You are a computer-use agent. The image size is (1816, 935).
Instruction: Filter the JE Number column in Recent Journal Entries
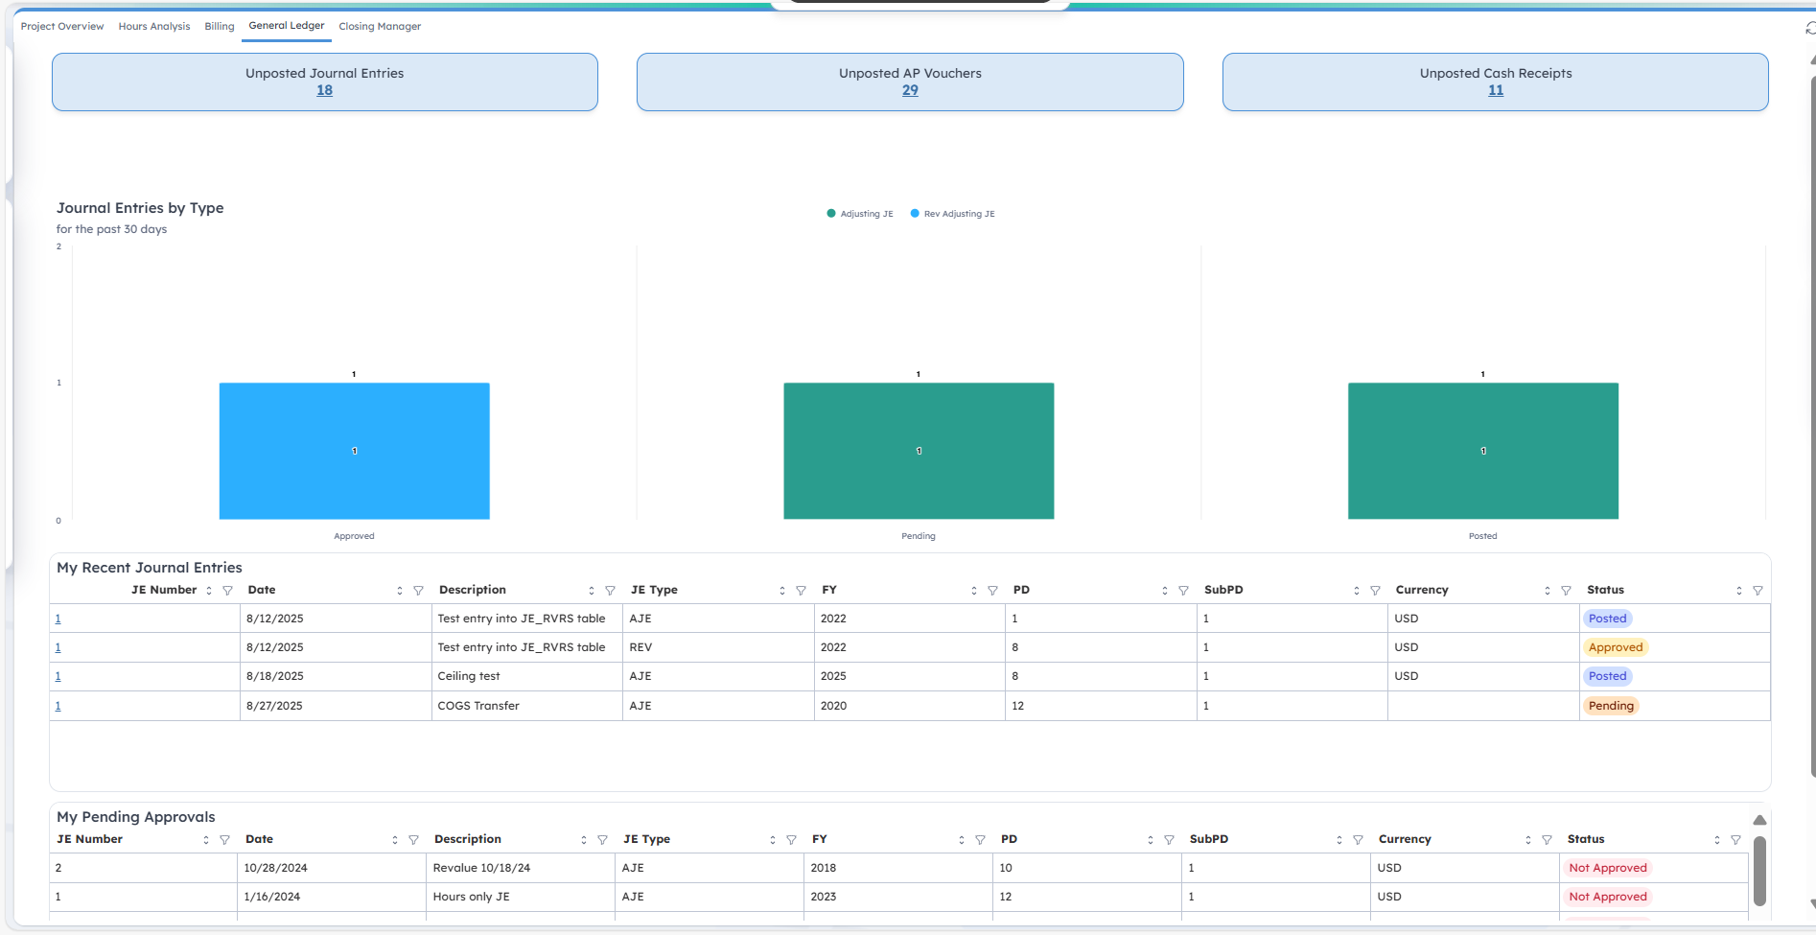pos(227,591)
